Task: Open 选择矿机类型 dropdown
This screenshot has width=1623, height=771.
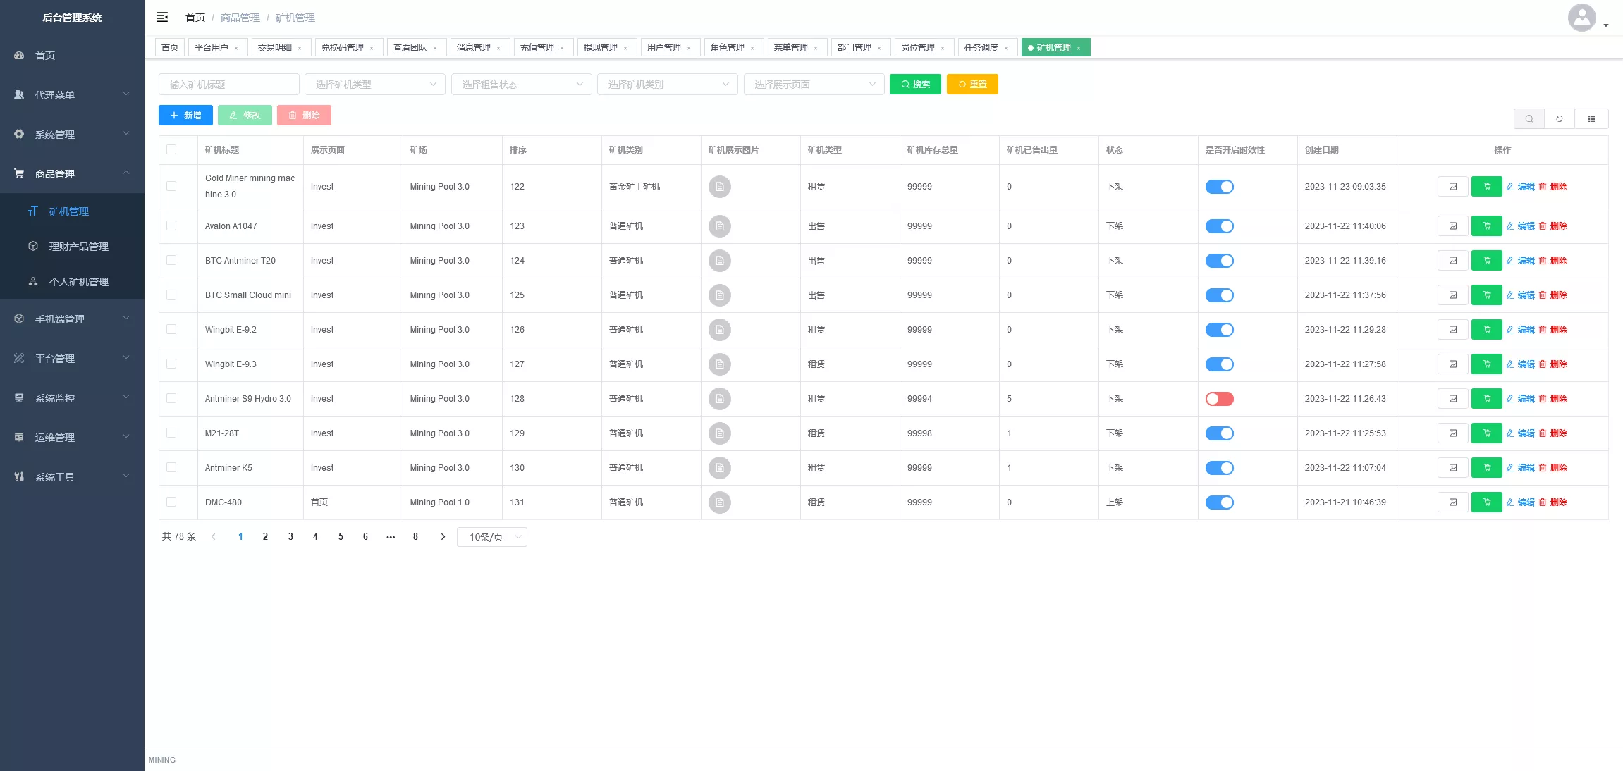Action: coord(374,85)
